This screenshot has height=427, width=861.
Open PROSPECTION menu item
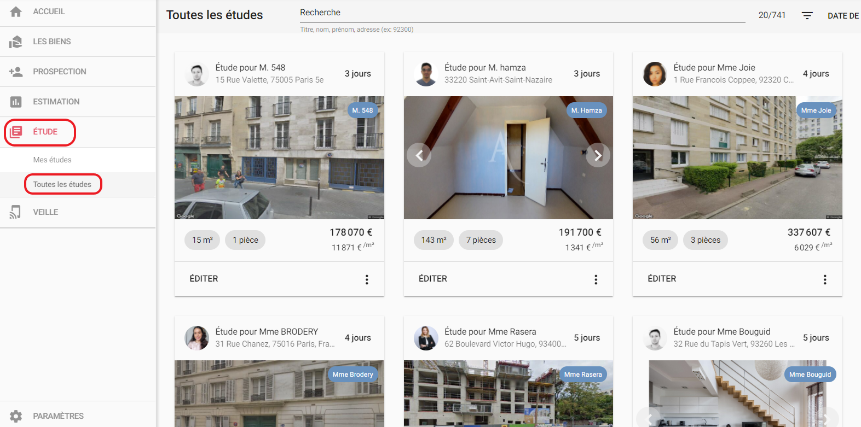pyautogui.click(x=78, y=72)
